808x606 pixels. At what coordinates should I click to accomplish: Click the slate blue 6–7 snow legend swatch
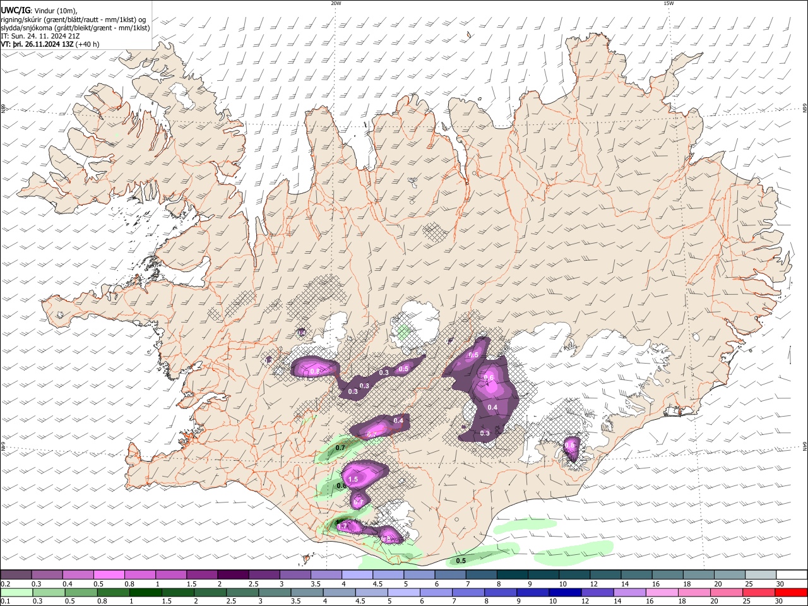click(x=449, y=574)
